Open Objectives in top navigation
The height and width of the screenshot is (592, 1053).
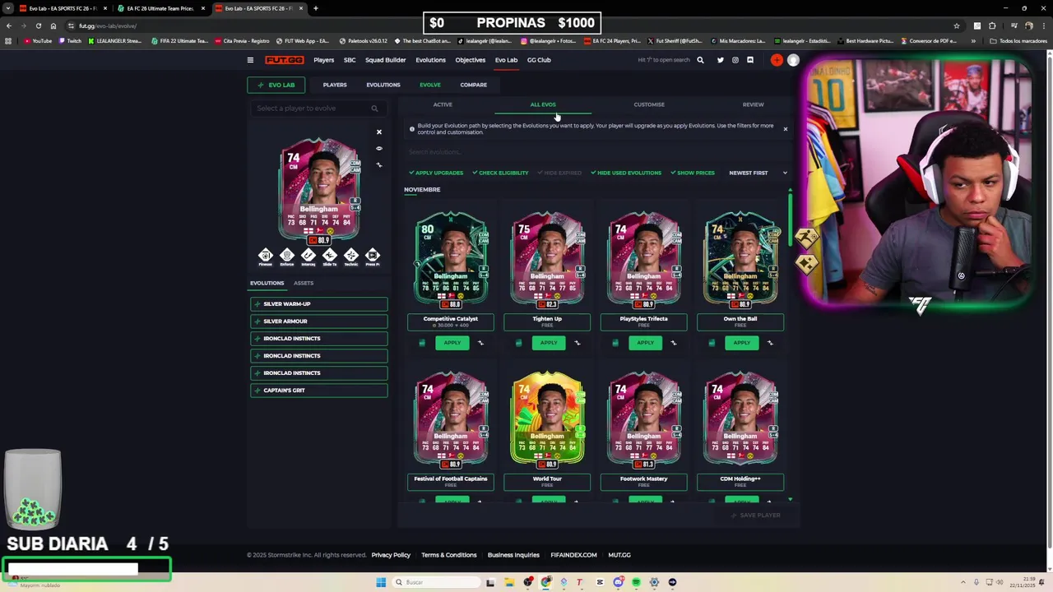pos(471,60)
